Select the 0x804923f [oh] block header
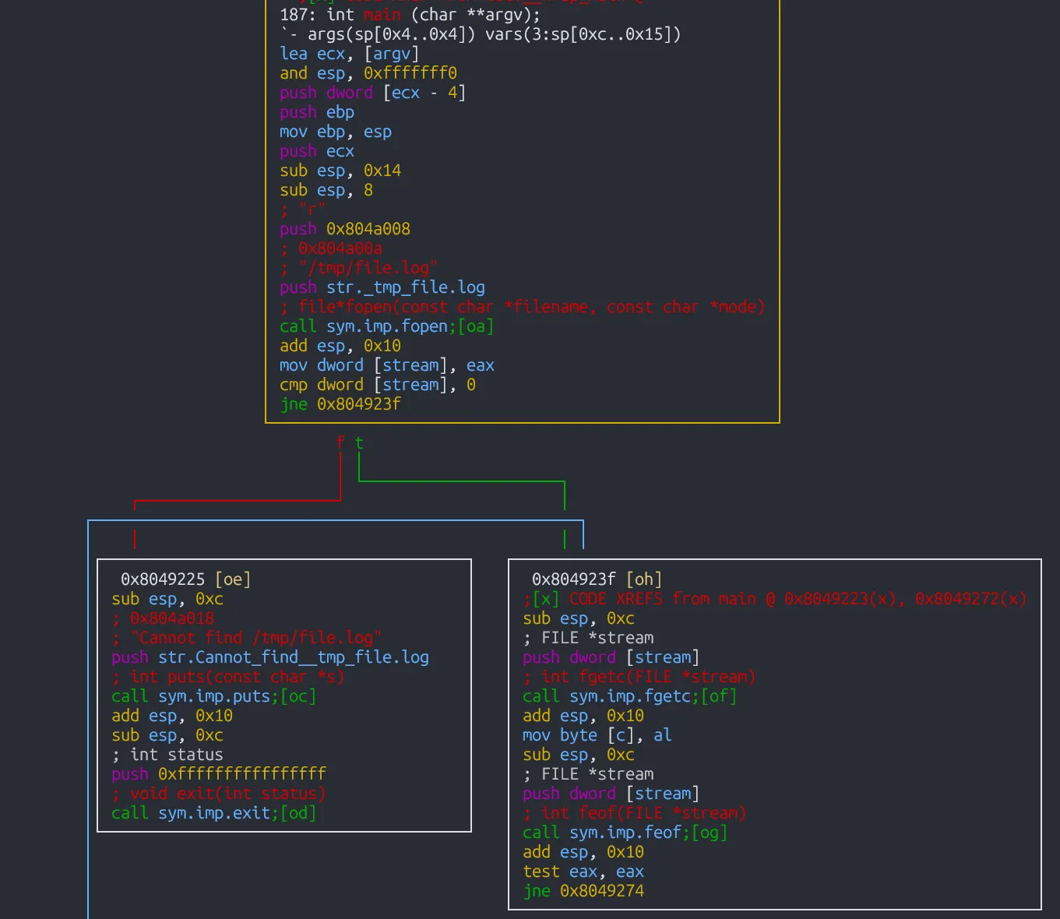 point(597,579)
